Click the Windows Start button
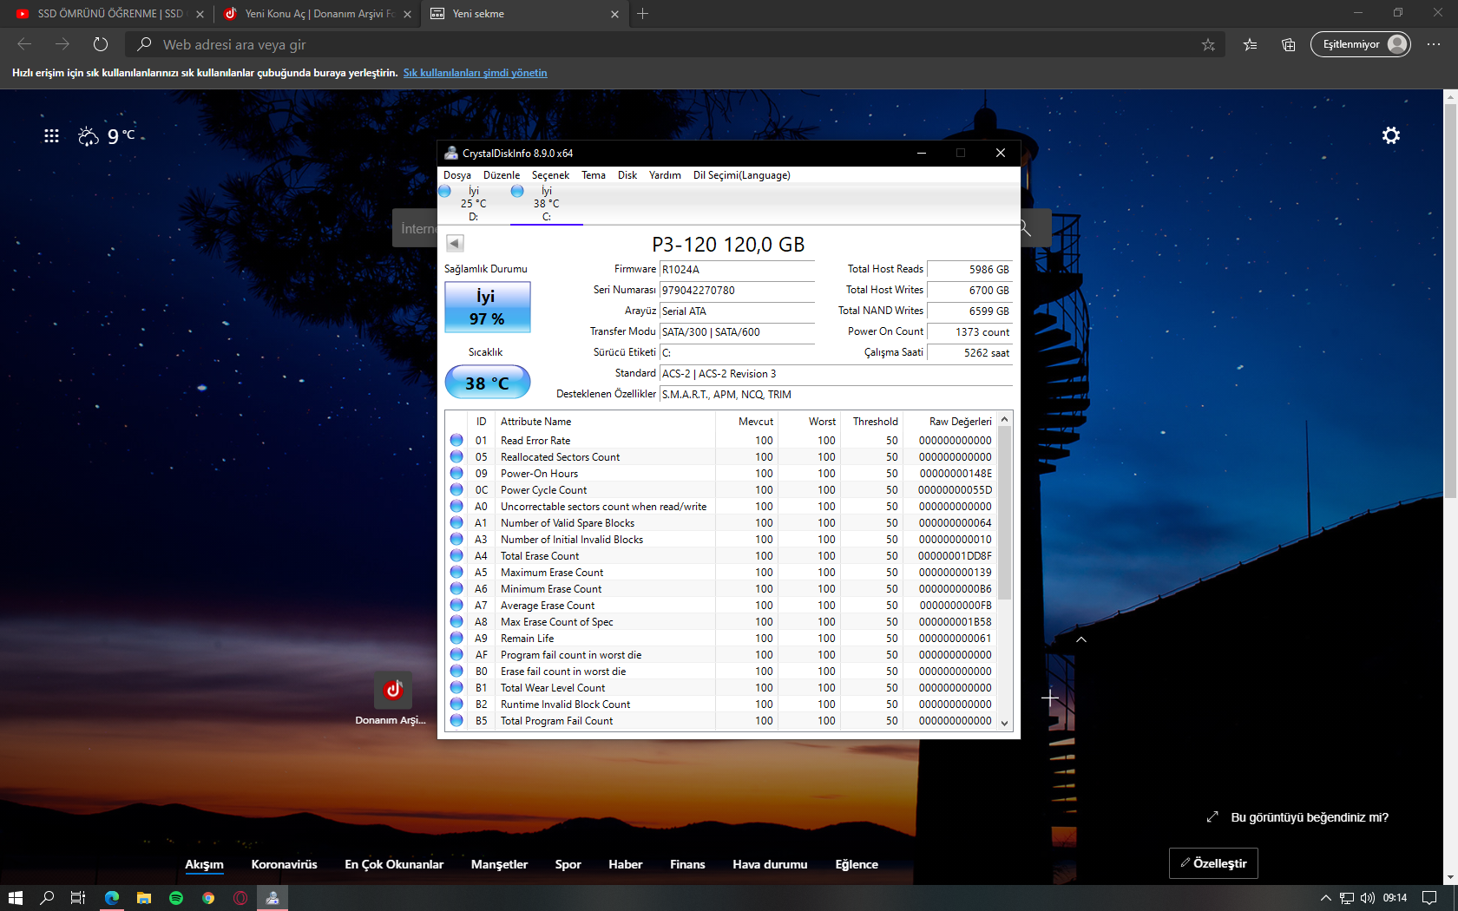The width and height of the screenshot is (1458, 911). pos(15,898)
